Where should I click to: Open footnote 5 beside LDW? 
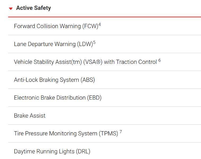[x=94, y=42]
